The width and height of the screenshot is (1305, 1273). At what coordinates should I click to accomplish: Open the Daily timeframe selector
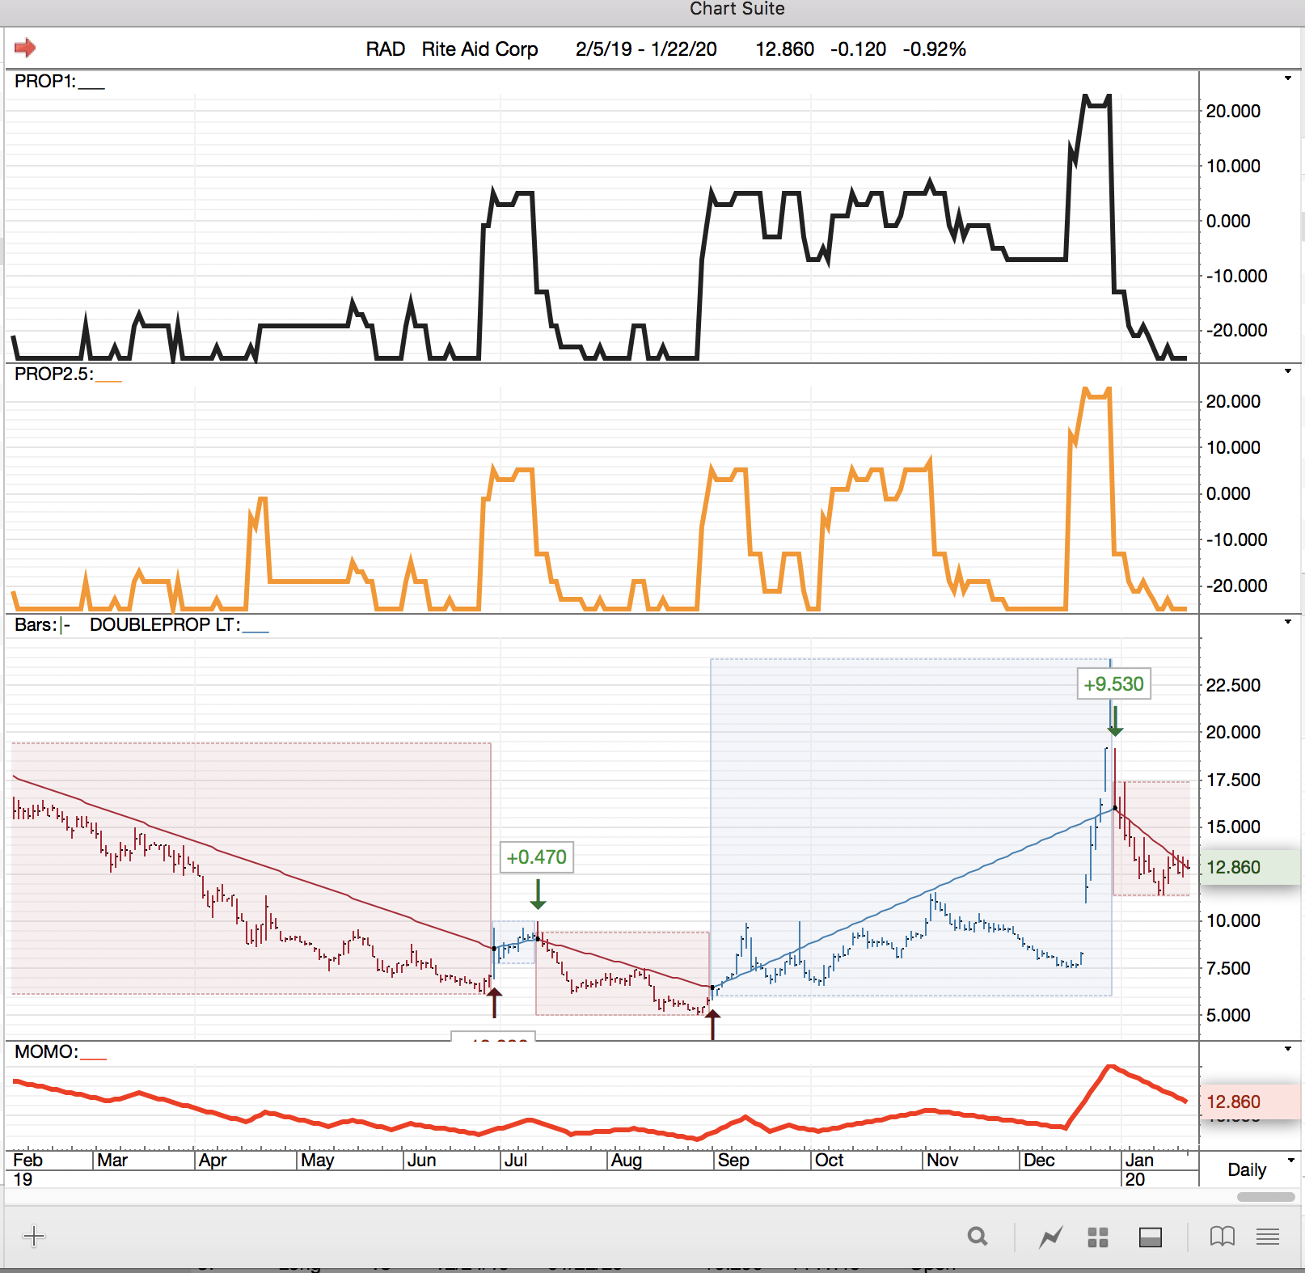(1257, 1169)
